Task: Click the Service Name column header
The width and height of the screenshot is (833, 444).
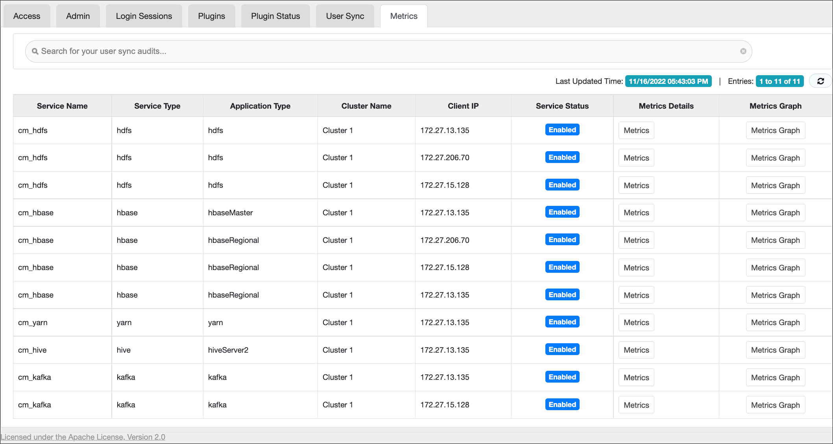Action: point(62,106)
